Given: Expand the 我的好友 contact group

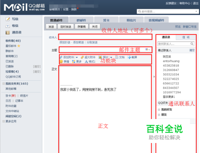Looking at the screenshot, I should pyautogui.click(x=159, y=109).
